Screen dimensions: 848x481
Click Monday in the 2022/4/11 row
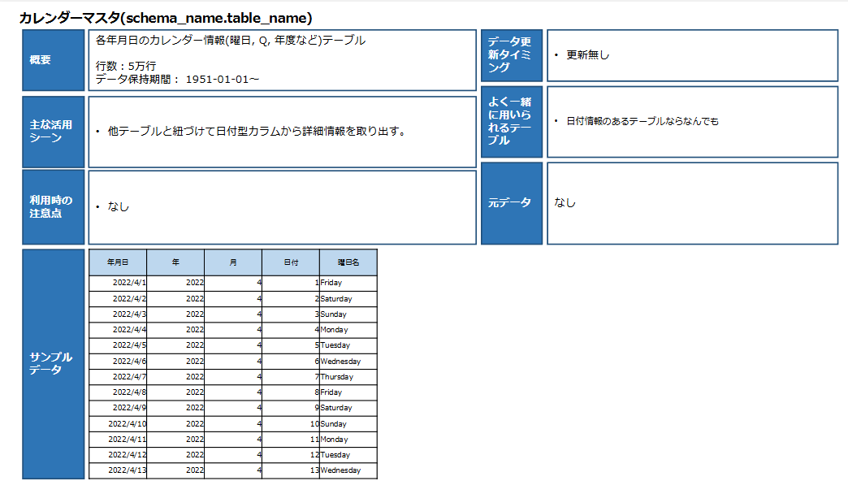click(348, 440)
